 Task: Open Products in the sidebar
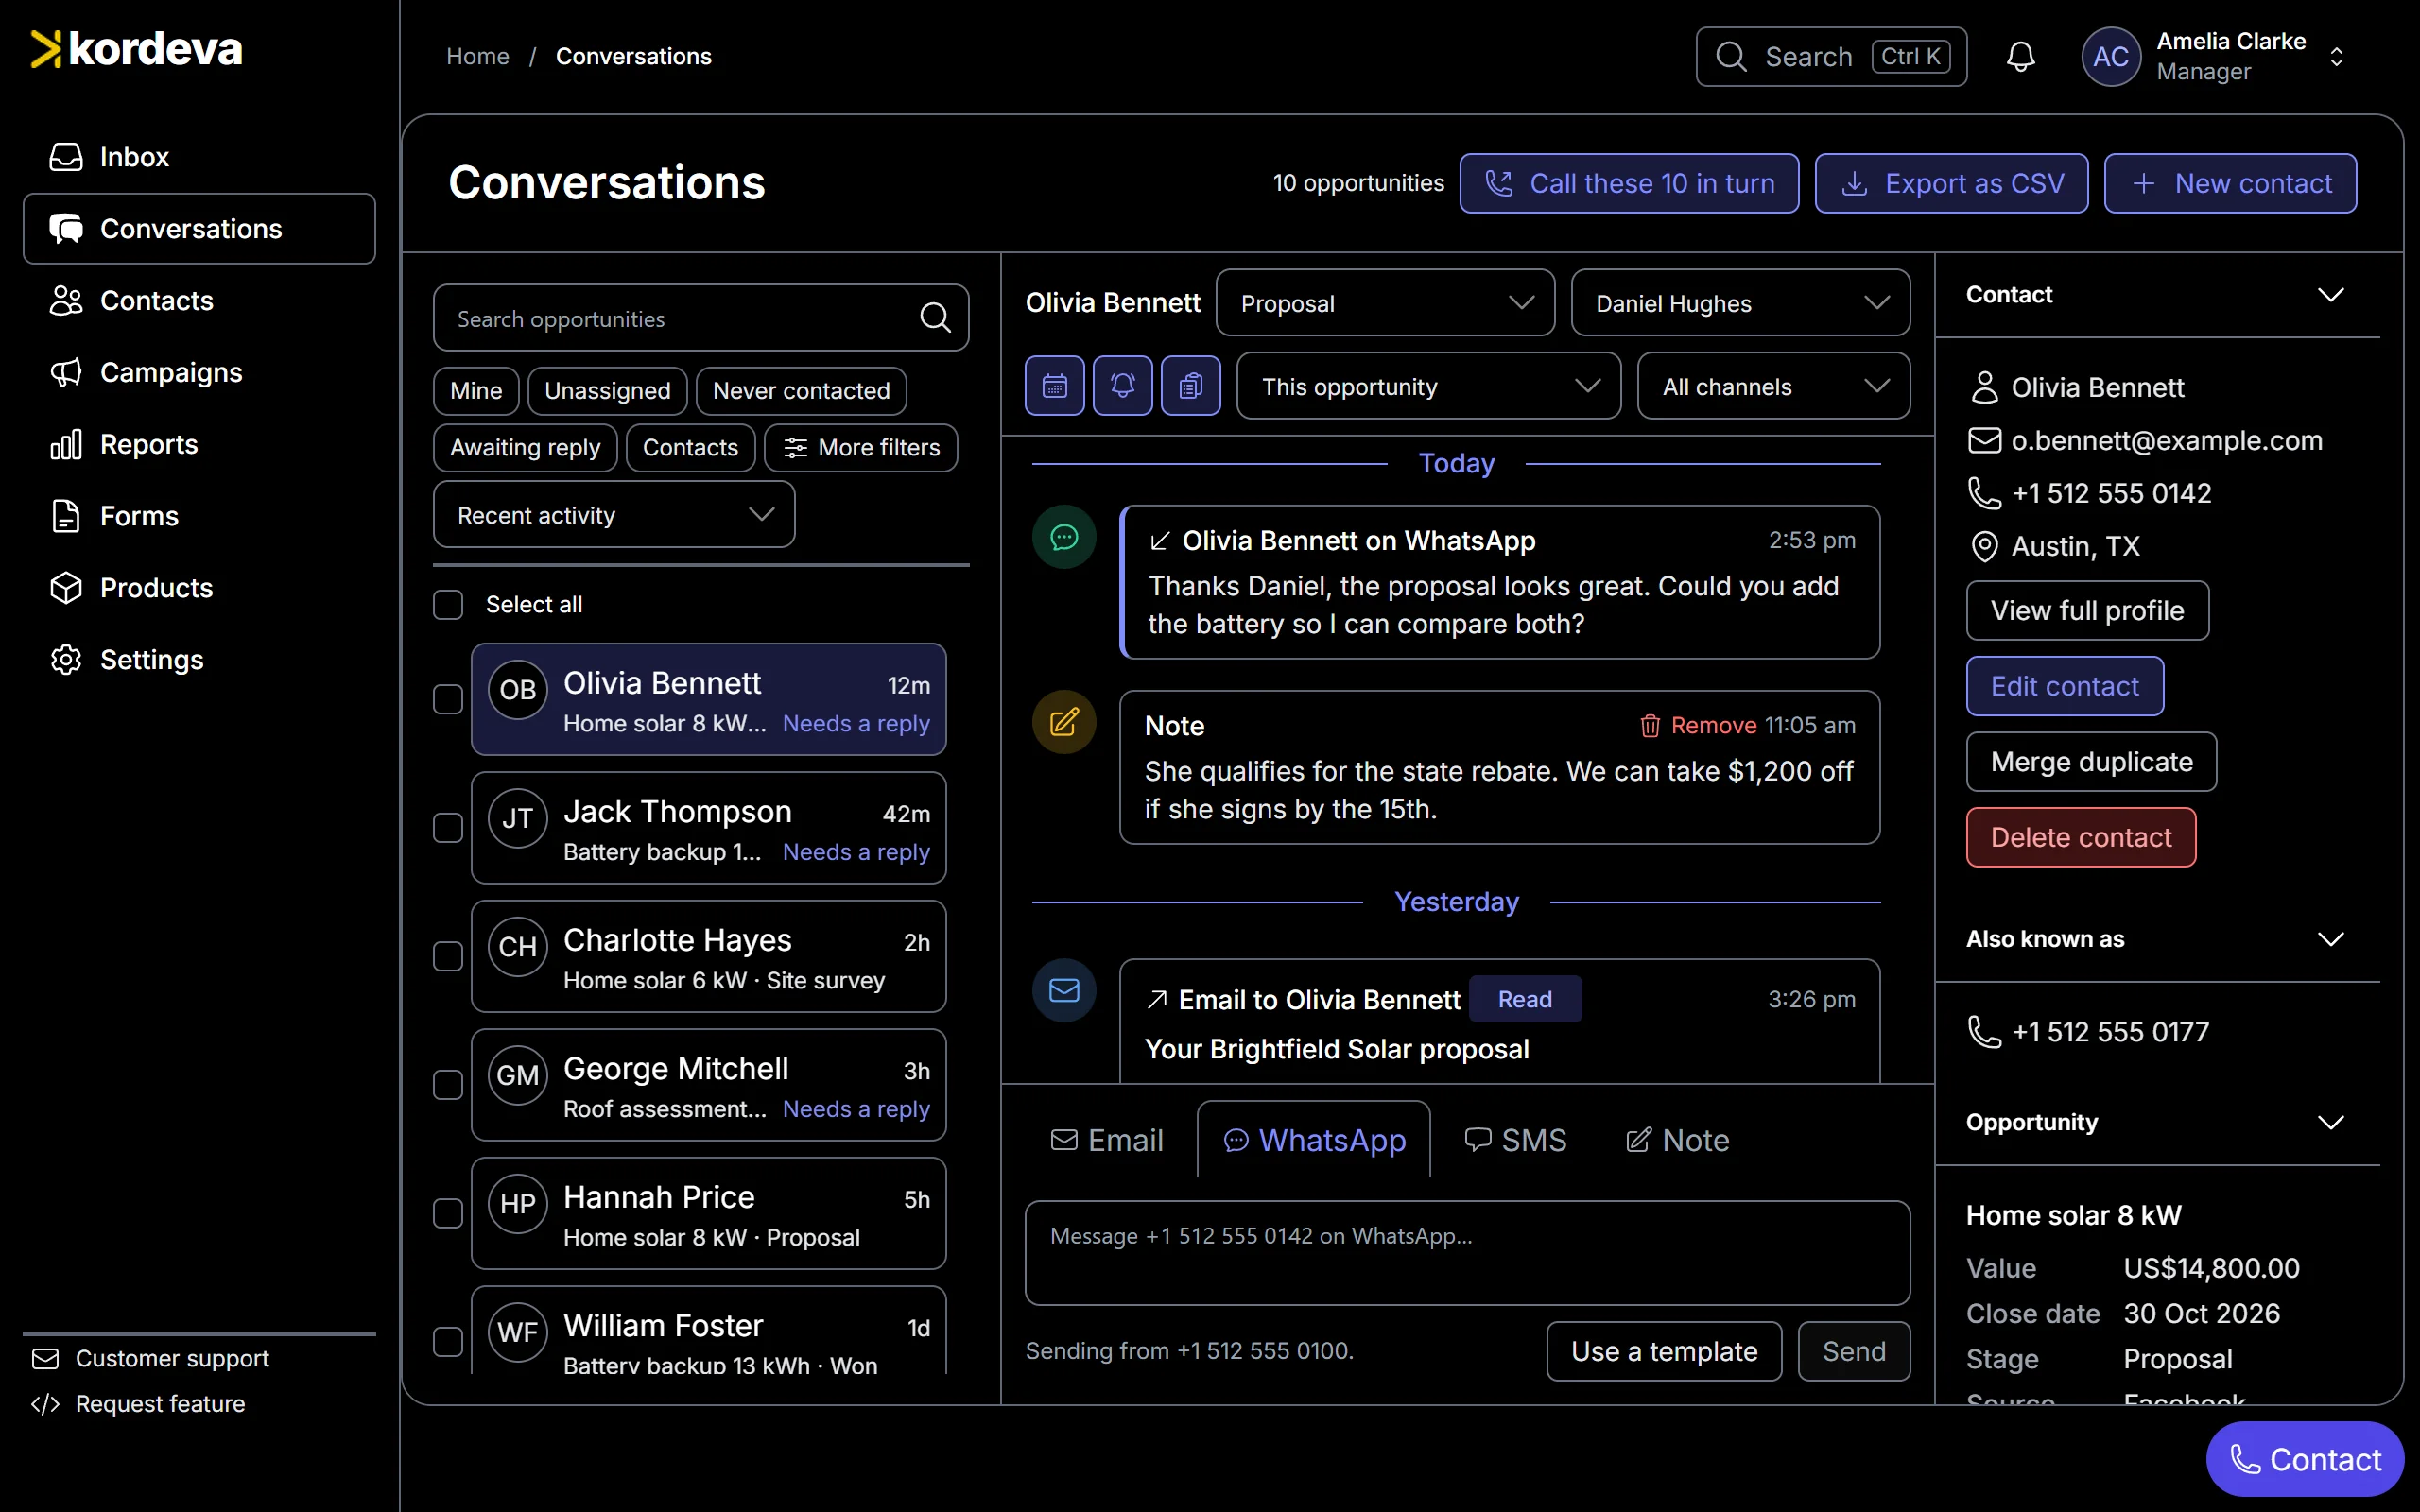click(199, 588)
